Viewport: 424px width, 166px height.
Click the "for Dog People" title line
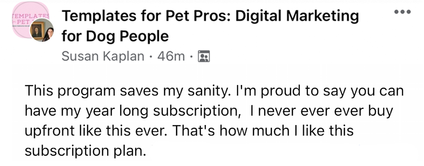(x=115, y=36)
